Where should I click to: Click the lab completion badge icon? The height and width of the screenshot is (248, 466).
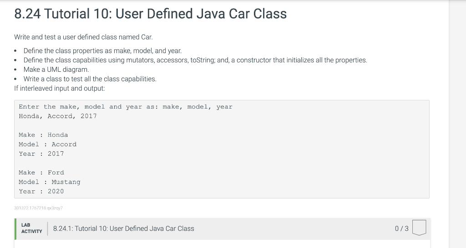[x=419, y=228]
